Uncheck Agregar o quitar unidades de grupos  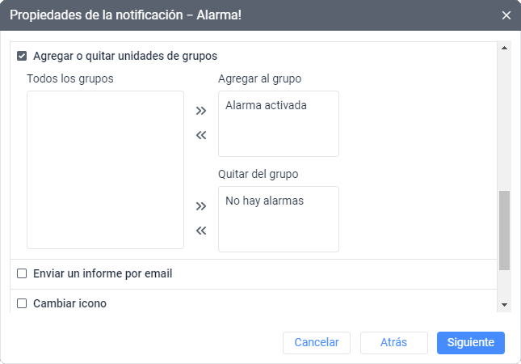pyautogui.click(x=23, y=56)
